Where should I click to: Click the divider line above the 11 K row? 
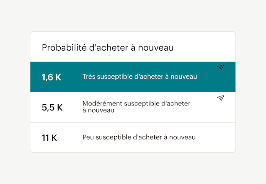coord(133,123)
